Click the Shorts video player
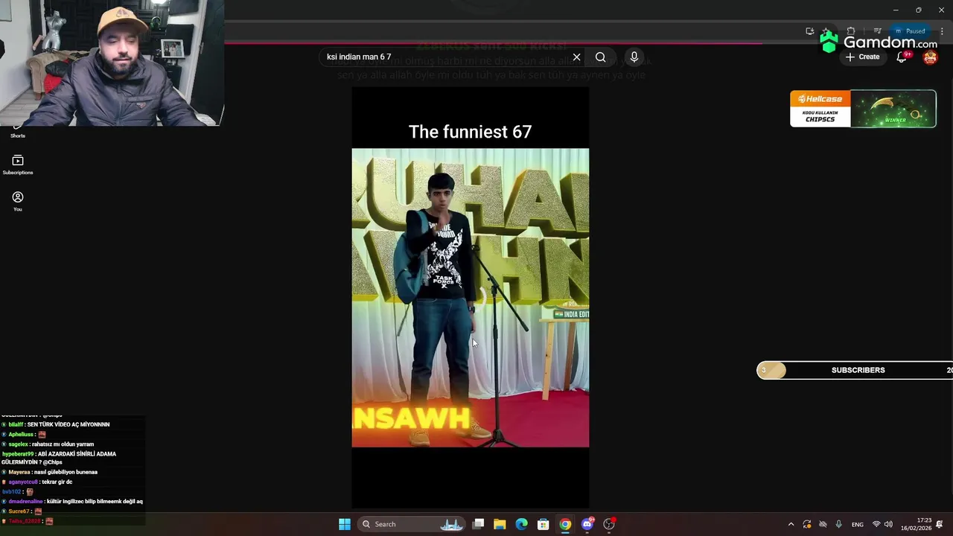 coord(471,298)
